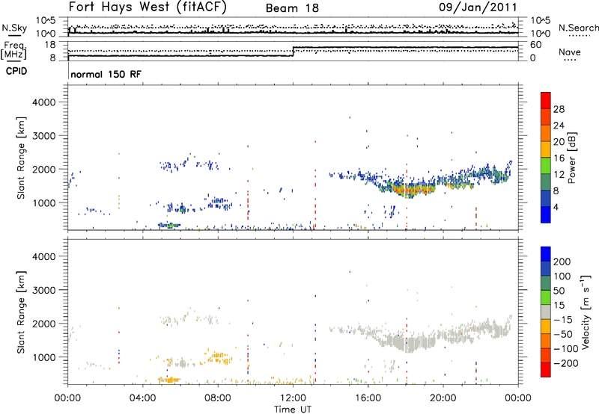Click the bright blue bottom Power color bar segment
The height and width of the screenshot is (414, 599).
(x=546, y=214)
